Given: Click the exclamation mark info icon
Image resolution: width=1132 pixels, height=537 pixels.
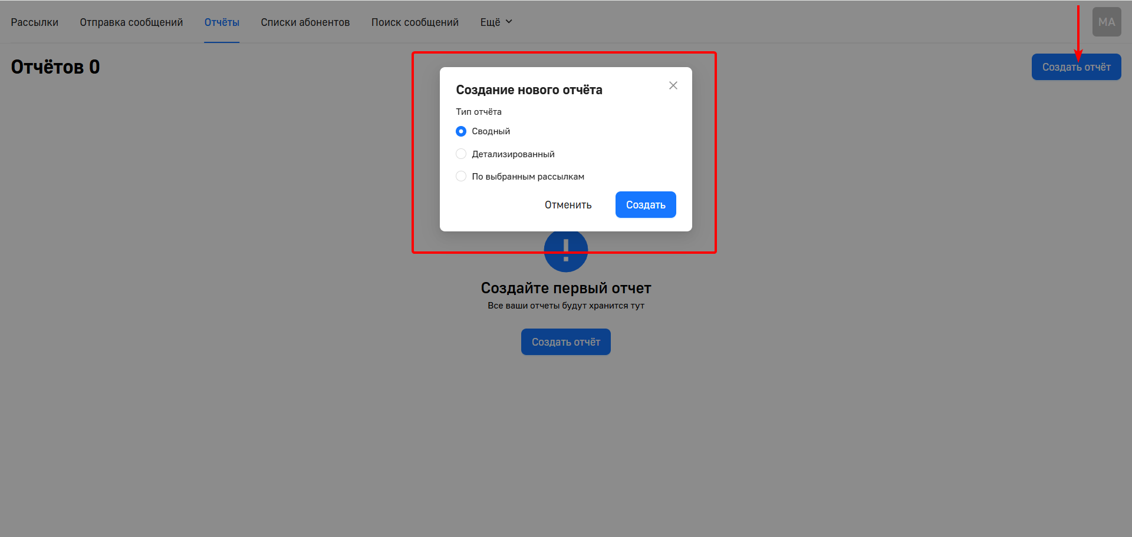Looking at the screenshot, I should point(565,251).
